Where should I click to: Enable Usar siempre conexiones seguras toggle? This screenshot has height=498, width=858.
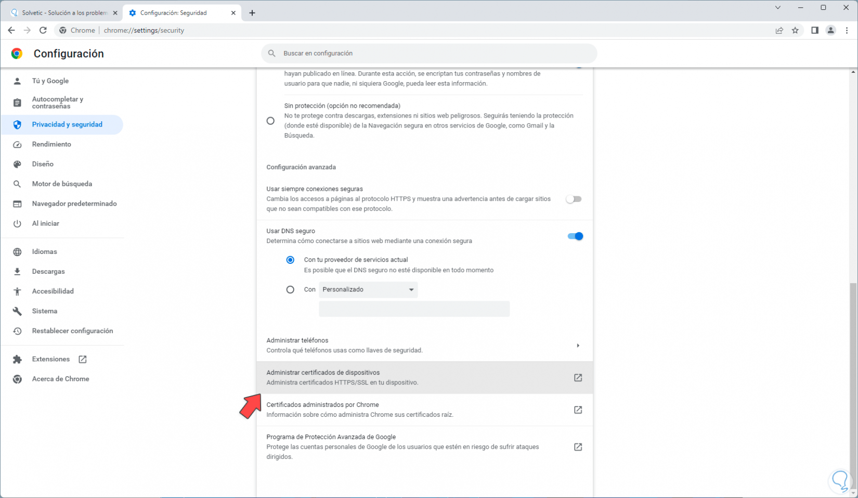tap(574, 199)
